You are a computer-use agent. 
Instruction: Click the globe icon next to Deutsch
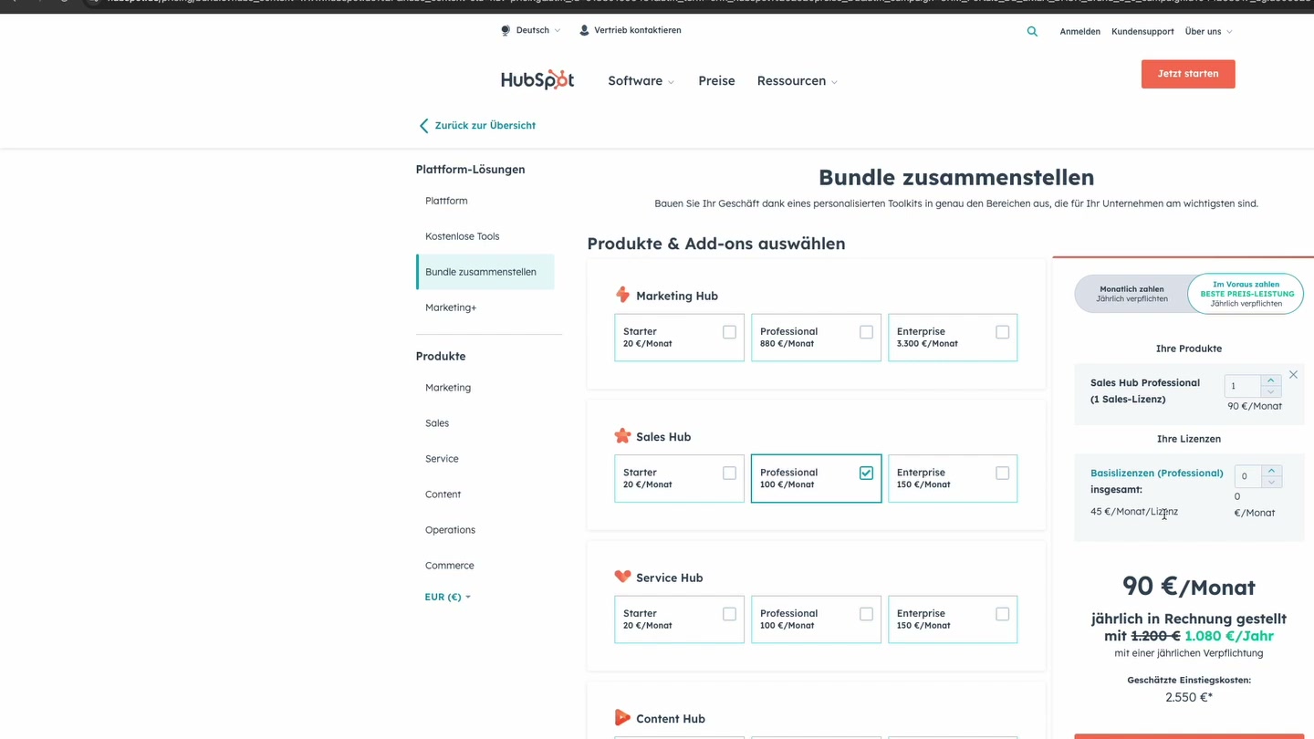pos(505,29)
